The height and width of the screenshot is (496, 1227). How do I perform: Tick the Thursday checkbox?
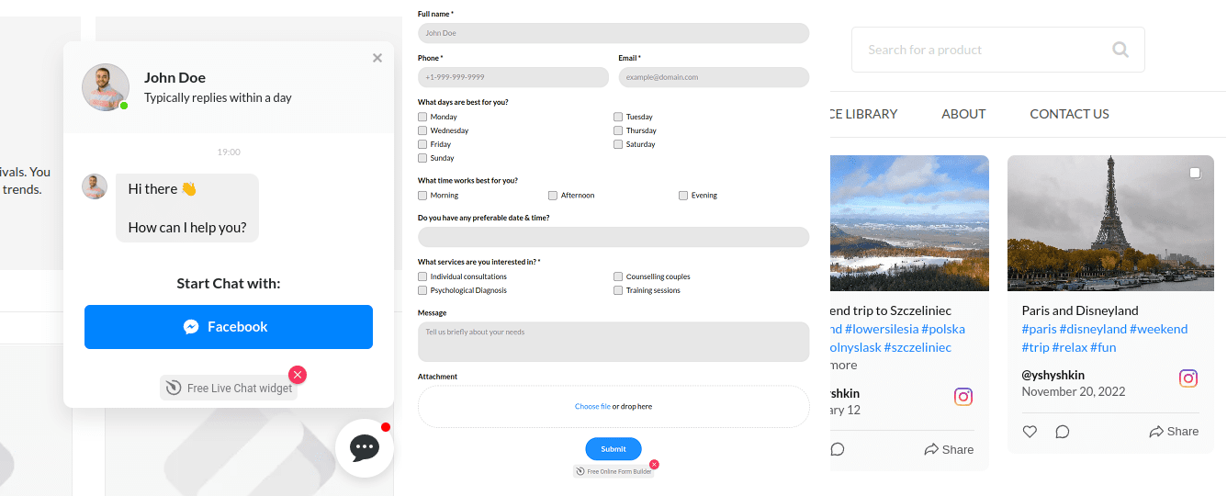click(619, 130)
